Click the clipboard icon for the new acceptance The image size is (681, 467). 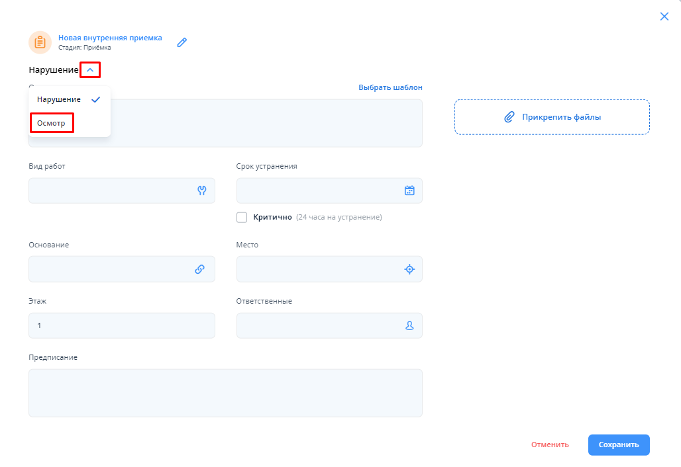coord(40,42)
